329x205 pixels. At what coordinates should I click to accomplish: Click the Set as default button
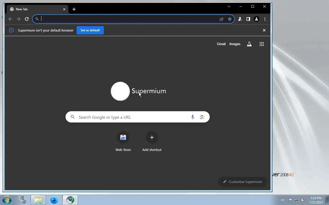pos(90,30)
